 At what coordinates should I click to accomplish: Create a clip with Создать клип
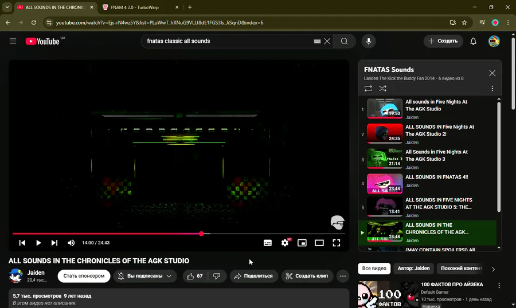pos(307,276)
